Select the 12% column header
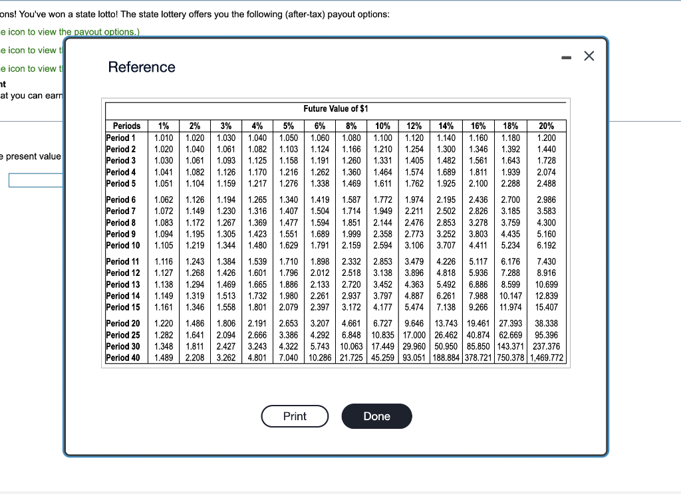The image size is (681, 494). pyautogui.click(x=413, y=126)
